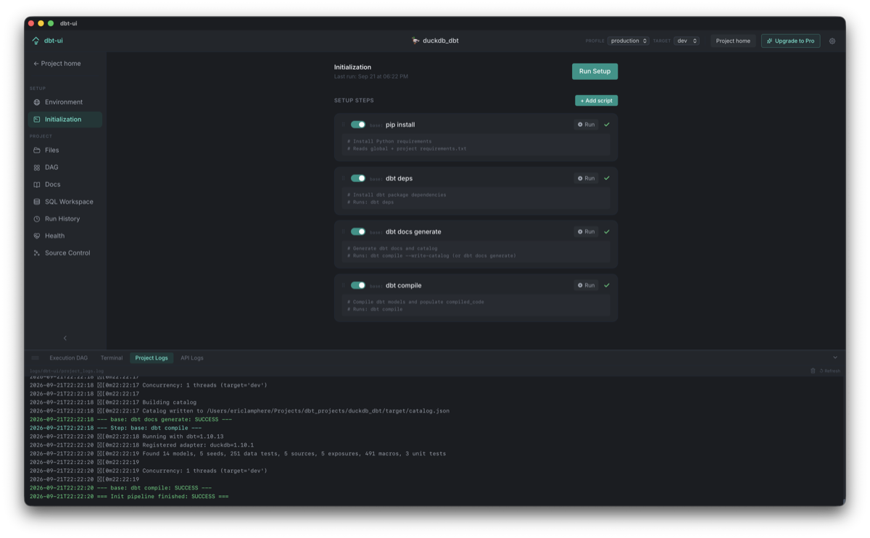Click the duckdb_dbt duck project icon
This screenshot has height=538, width=870.
(415, 41)
